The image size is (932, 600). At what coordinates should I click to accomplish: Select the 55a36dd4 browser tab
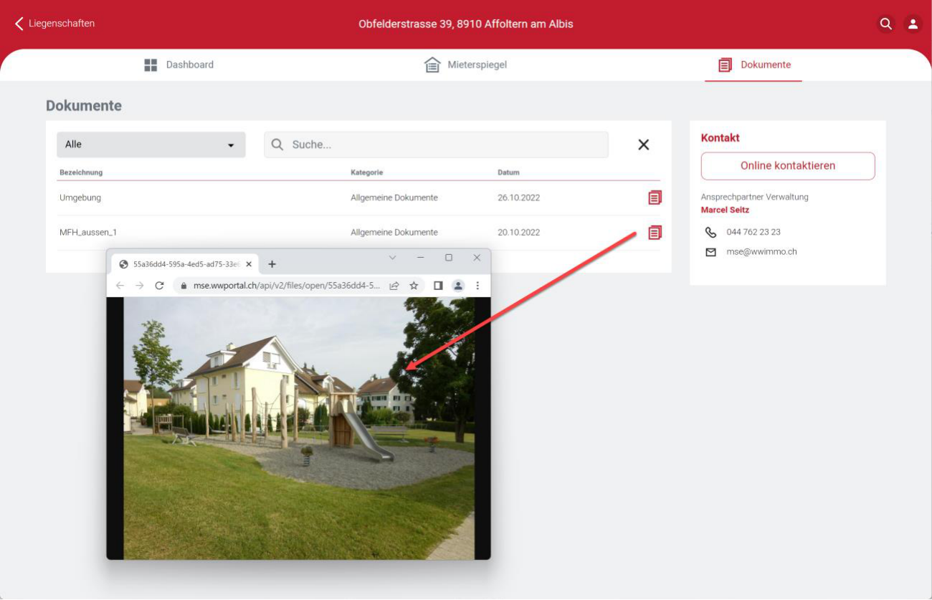click(186, 264)
